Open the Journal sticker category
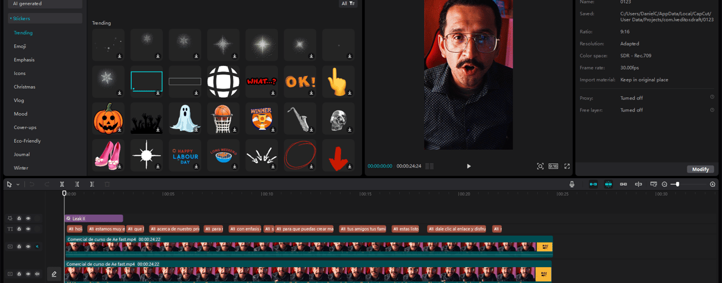This screenshot has height=283, width=722. (22, 154)
